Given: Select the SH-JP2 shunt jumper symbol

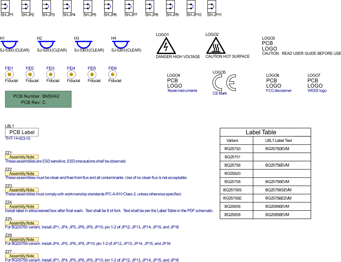Looking at the screenshot, I should click(x=26, y=6).
